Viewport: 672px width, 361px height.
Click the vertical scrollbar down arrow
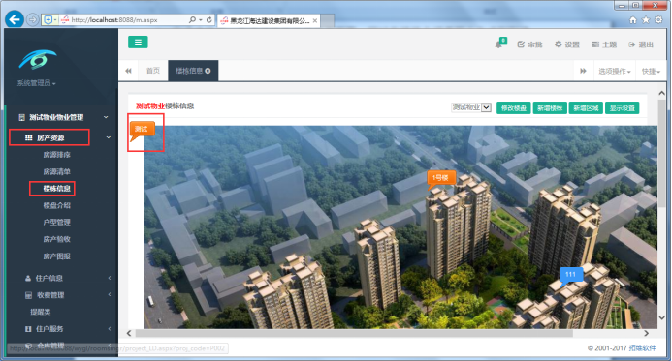click(661, 317)
